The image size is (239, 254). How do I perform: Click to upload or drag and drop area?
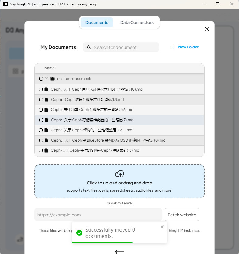(120, 181)
